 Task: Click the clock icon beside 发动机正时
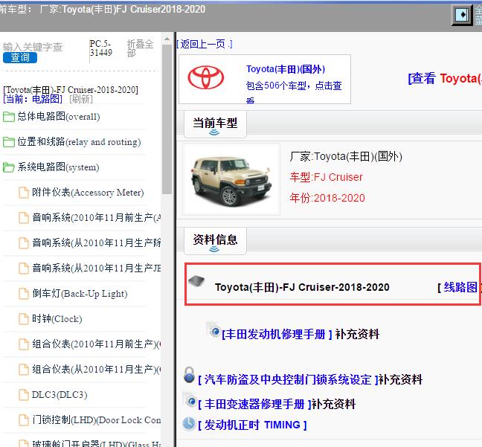pyautogui.click(x=189, y=424)
